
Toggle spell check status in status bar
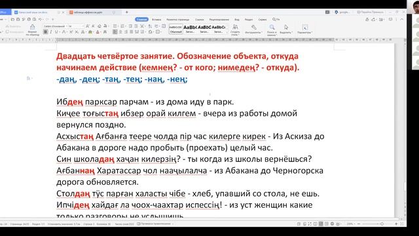(x=155, y=224)
